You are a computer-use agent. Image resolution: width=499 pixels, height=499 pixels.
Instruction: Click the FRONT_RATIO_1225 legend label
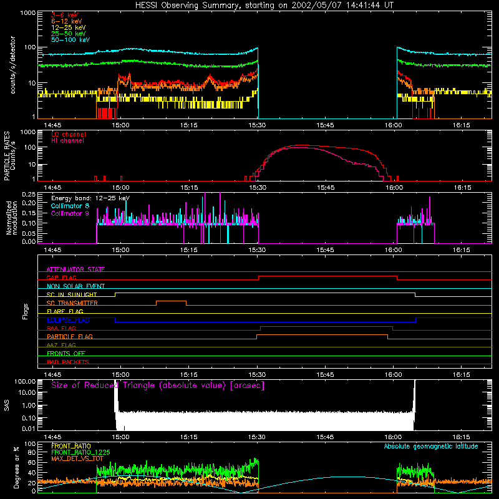pos(80,452)
